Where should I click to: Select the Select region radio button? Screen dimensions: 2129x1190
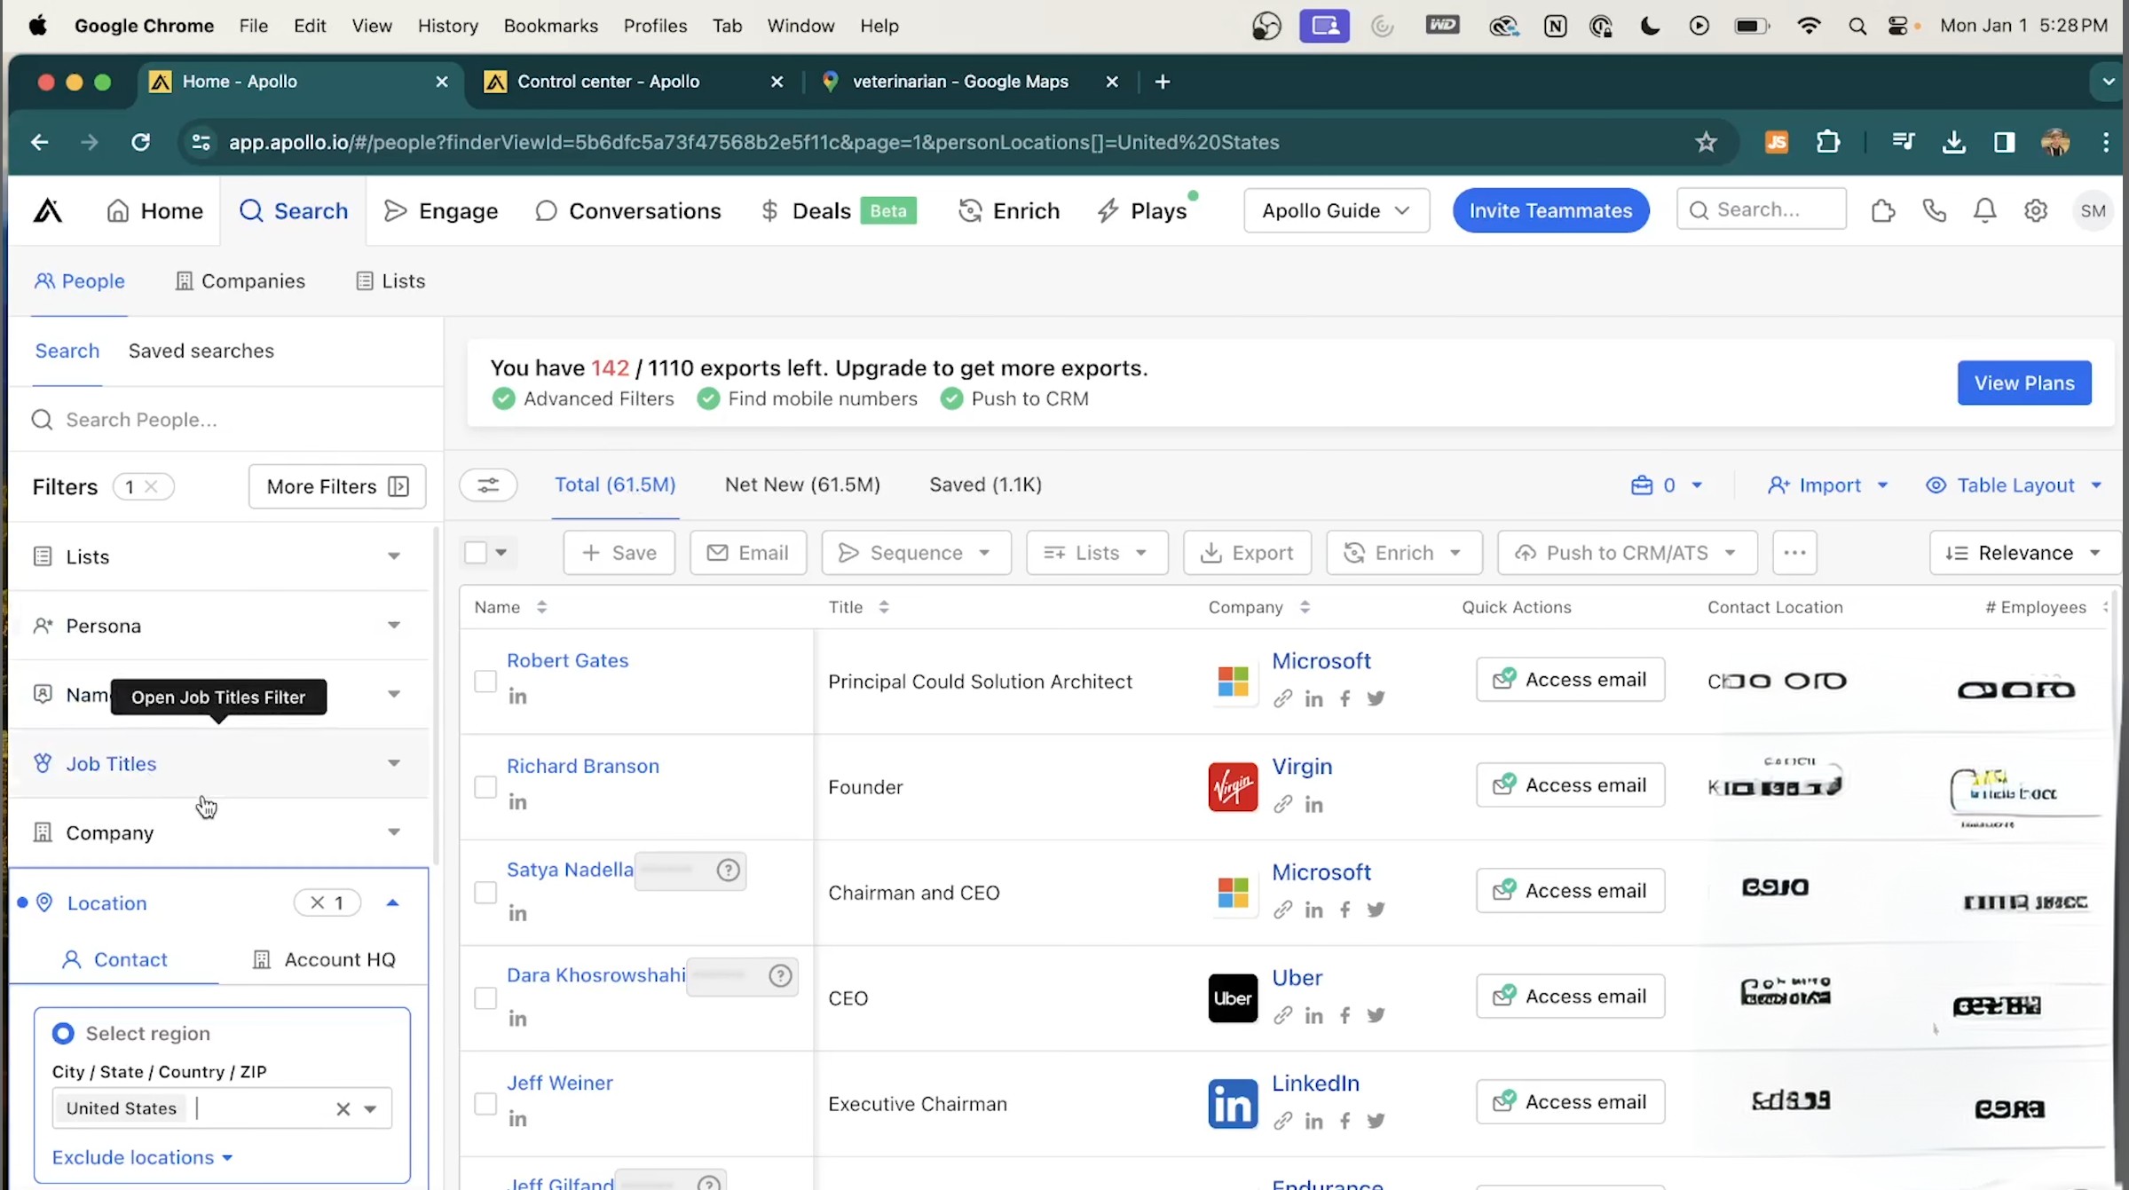(62, 1034)
